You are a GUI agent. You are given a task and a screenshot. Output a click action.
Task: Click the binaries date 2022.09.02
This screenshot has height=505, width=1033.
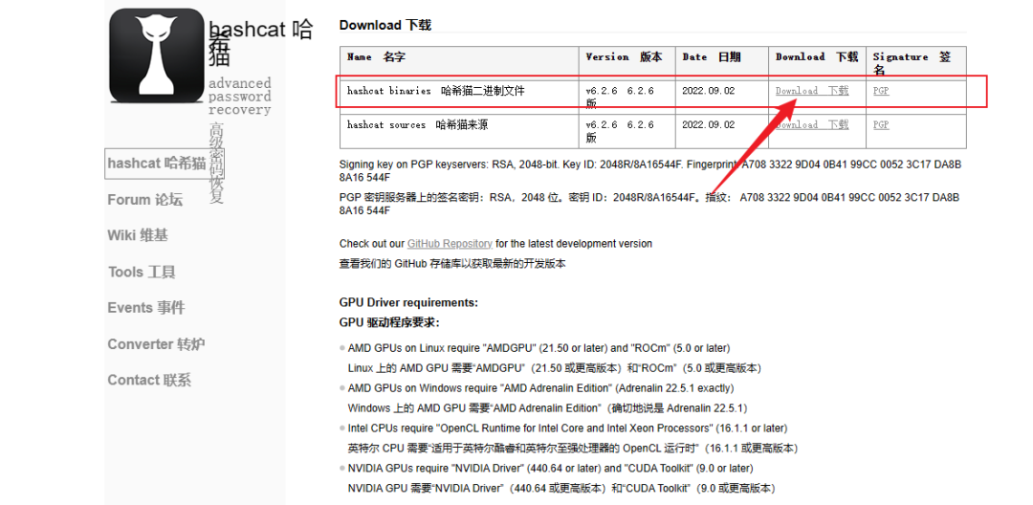708,91
